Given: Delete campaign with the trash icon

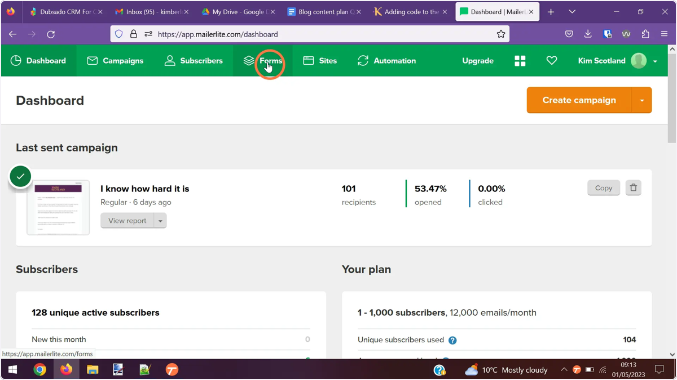Looking at the screenshot, I should click(634, 188).
